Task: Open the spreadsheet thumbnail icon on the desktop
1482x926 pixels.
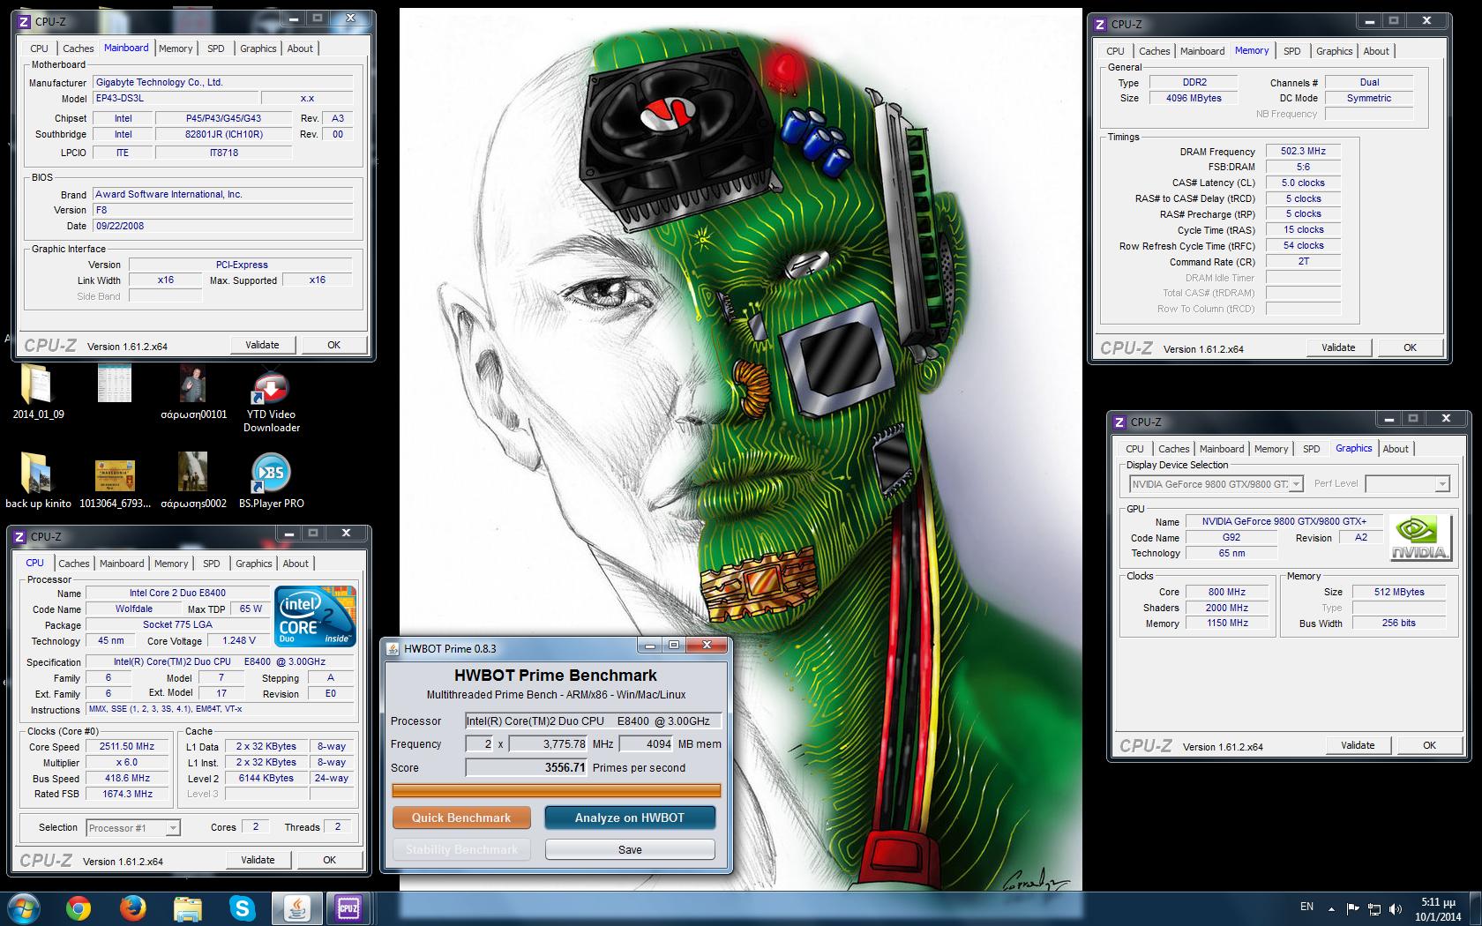Action: (114, 385)
